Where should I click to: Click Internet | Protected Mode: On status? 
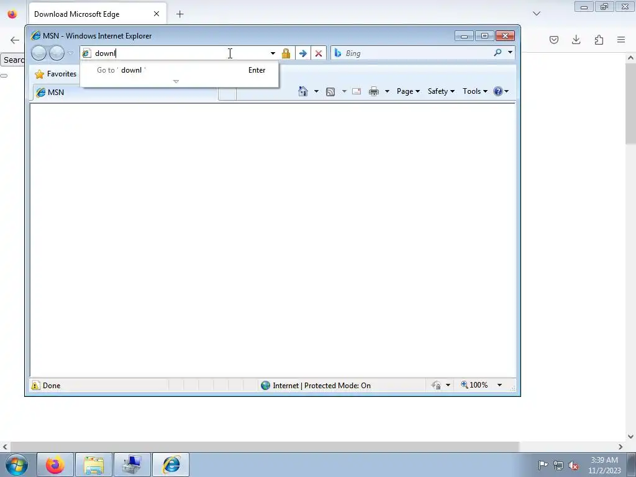click(x=316, y=385)
